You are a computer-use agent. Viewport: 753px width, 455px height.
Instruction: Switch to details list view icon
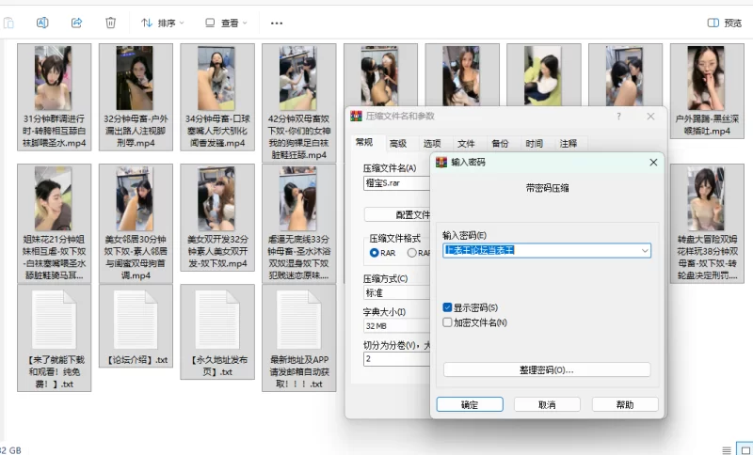pyautogui.click(x=727, y=449)
